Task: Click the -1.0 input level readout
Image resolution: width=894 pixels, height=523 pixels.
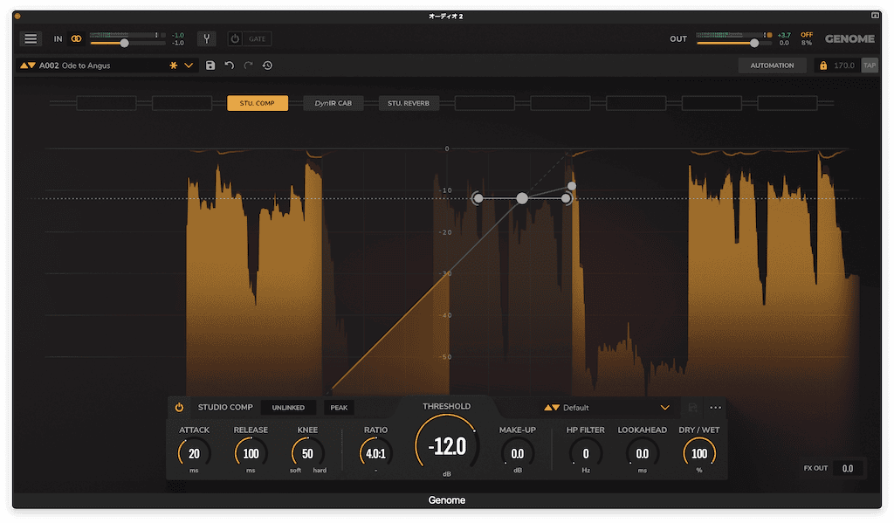Action: click(178, 35)
